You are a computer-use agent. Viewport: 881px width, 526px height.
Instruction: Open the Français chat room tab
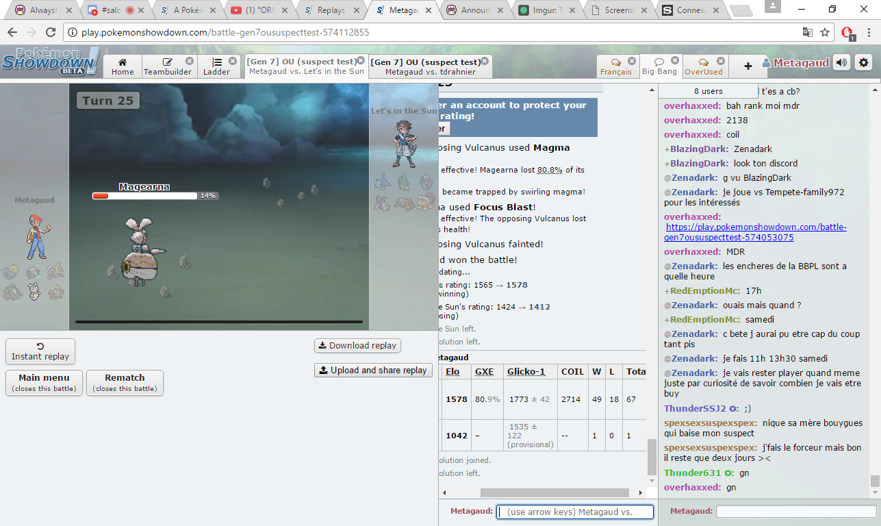[615, 66]
